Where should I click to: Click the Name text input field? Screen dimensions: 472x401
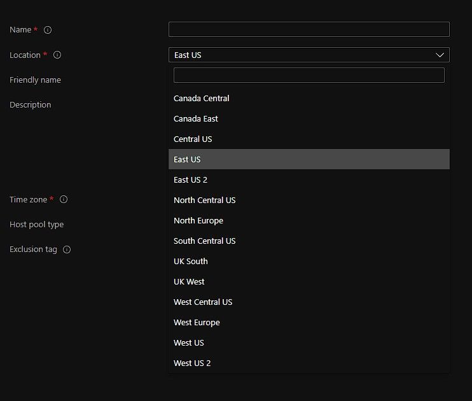[309, 29]
